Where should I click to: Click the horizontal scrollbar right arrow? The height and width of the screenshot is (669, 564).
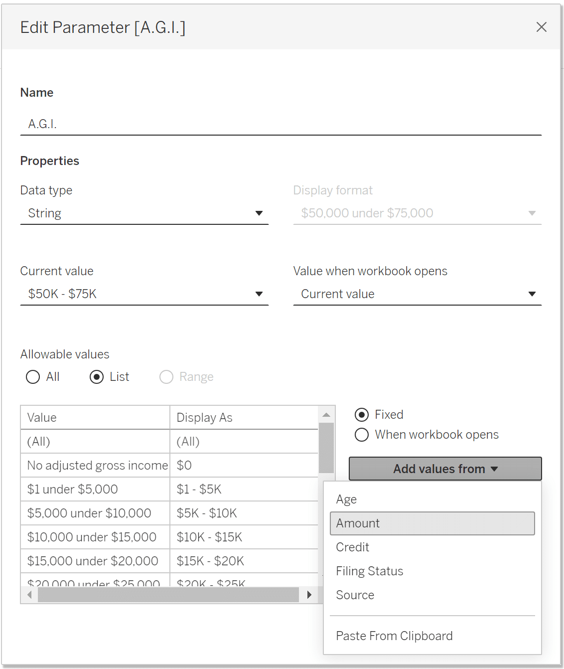coord(309,595)
